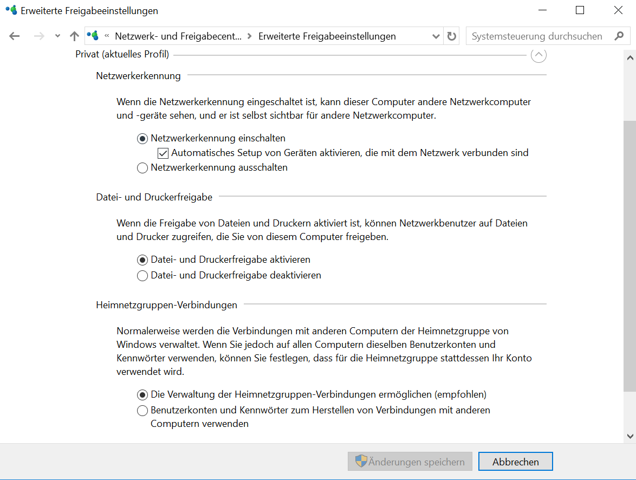Click the Systemsteuerung durchsuchen search field
This screenshot has height=480, width=636.
[x=548, y=36]
